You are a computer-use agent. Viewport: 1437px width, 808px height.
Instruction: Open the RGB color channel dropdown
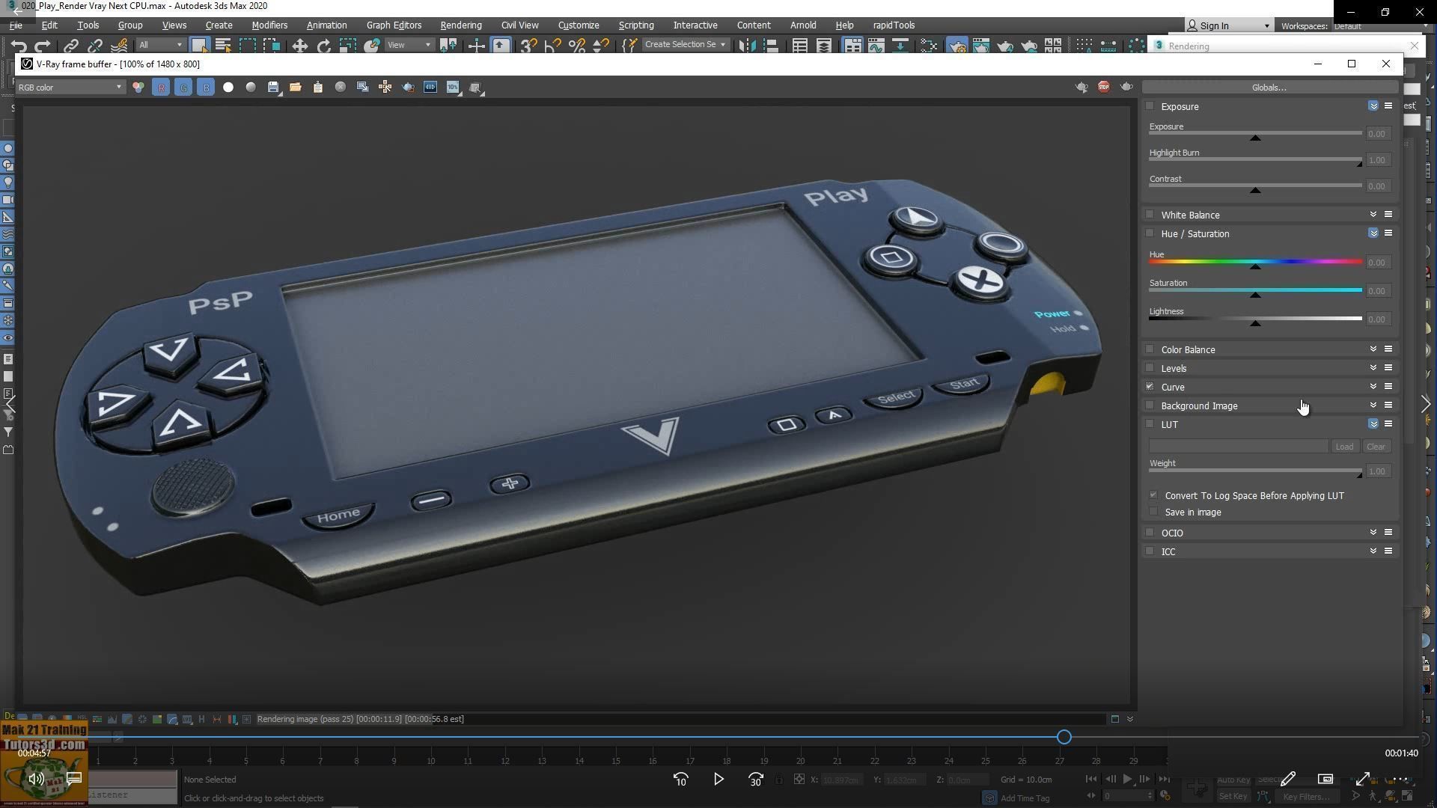[70, 88]
